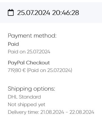
Task: Click the 22.08.2024 delivery end date
Action: click(x=82, y=112)
